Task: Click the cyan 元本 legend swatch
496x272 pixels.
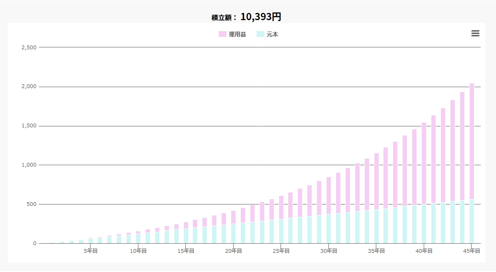Action: 260,34
